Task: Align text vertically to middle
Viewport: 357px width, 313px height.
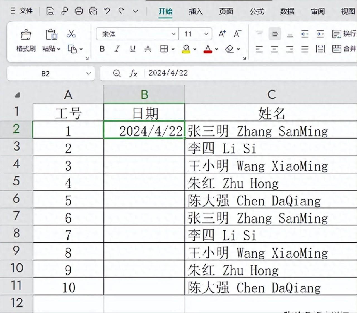Action: coord(275,34)
